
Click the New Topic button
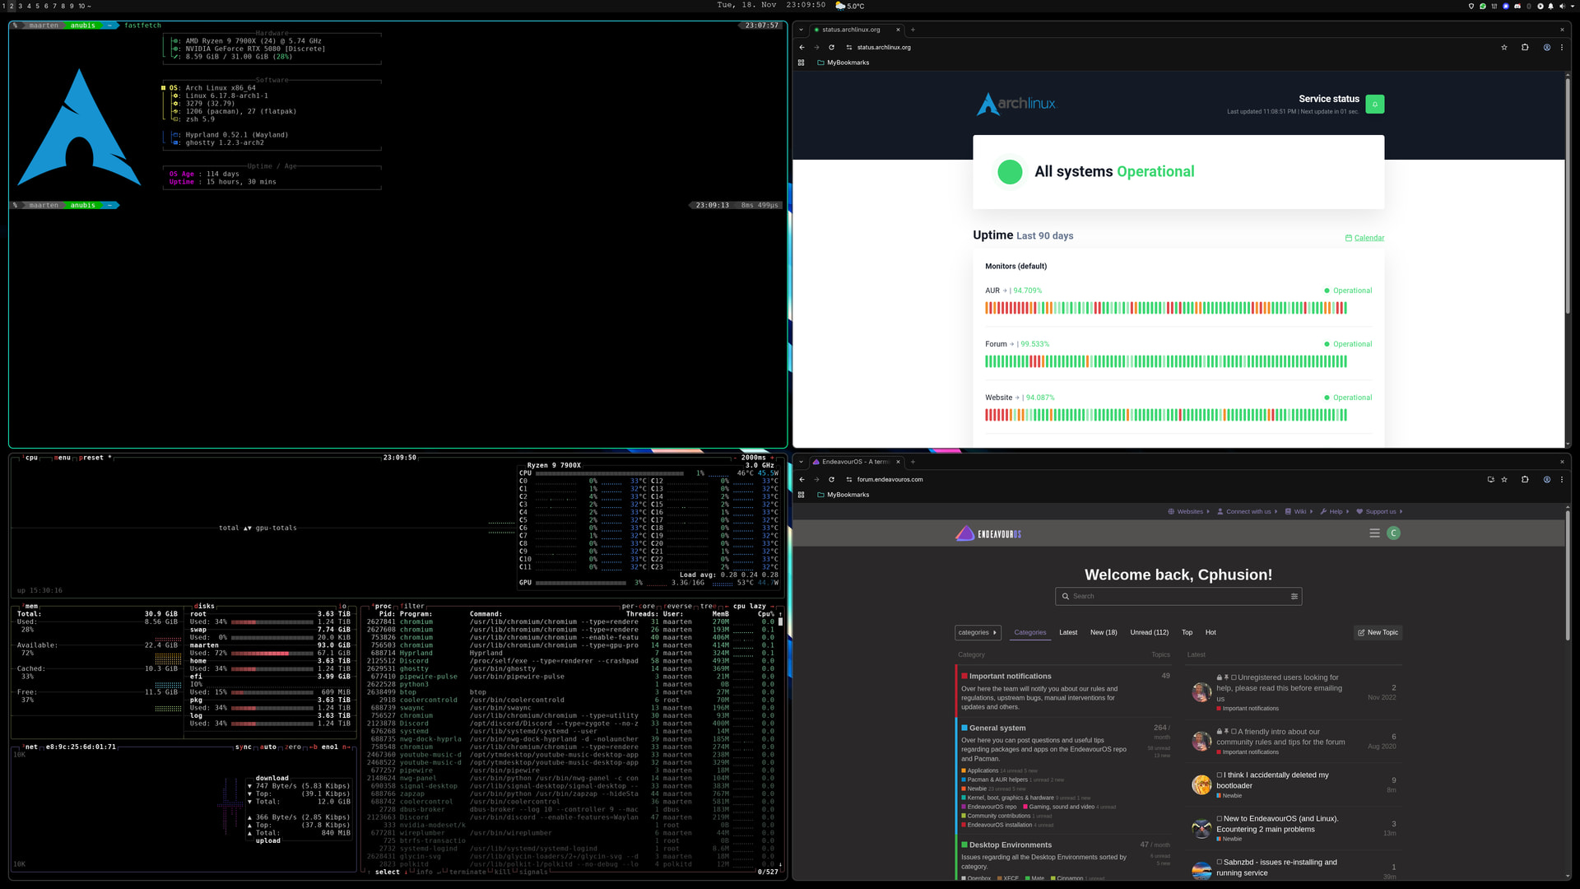click(x=1378, y=633)
